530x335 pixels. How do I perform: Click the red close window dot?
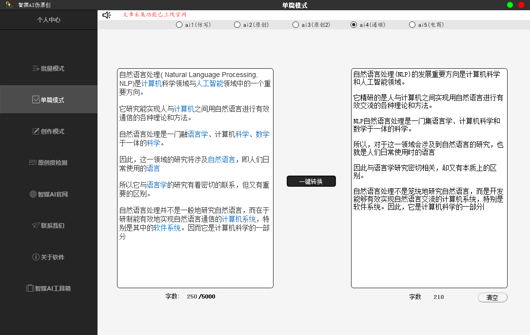tap(521, 5)
